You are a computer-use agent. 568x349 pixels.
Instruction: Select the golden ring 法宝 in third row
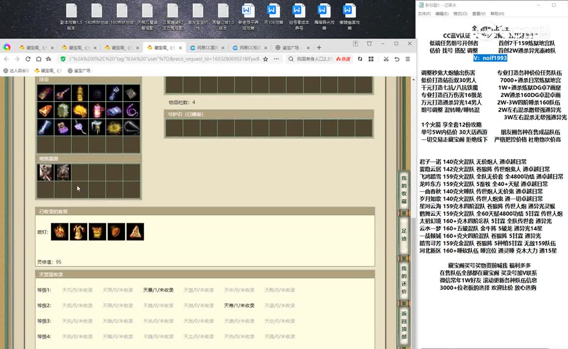pyautogui.click(x=114, y=127)
